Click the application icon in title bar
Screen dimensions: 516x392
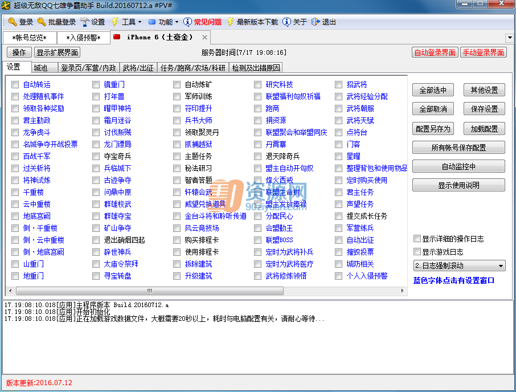tap(6, 5)
